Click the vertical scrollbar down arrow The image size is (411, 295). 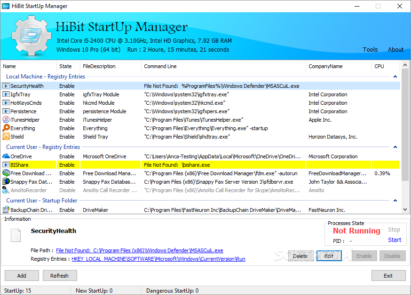[x=405, y=210]
